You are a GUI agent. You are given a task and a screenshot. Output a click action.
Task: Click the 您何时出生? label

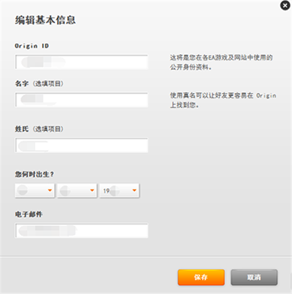[x=34, y=174]
